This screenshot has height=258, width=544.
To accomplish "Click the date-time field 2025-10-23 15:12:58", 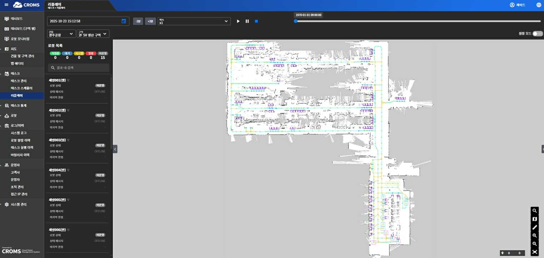I will pos(88,21).
